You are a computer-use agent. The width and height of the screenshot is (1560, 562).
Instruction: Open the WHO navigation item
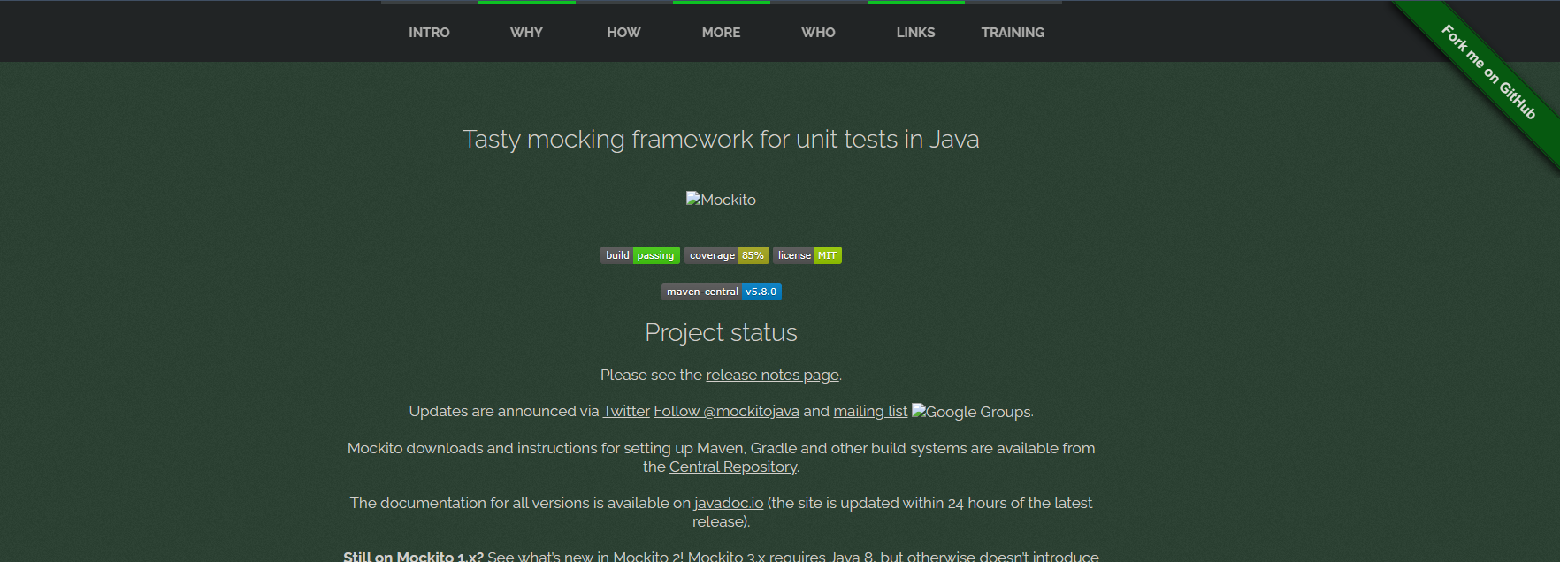(818, 32)
